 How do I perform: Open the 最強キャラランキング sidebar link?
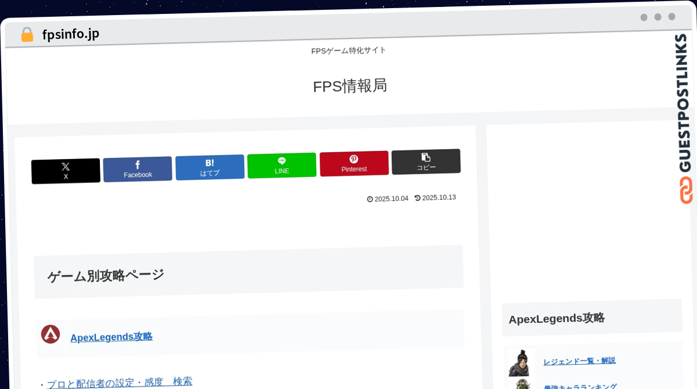pos(580,386)
